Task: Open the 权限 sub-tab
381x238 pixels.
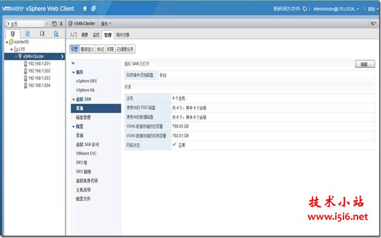Action: pos(110,49)
